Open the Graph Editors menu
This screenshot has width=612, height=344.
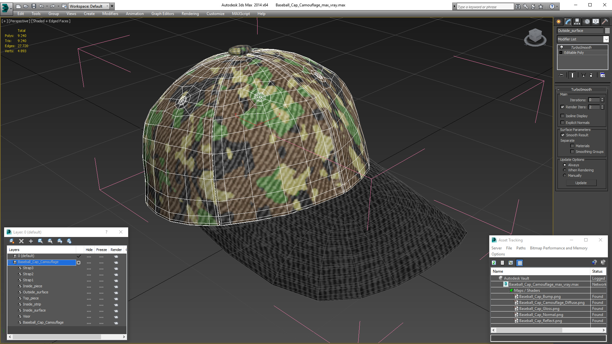point(163,14)
